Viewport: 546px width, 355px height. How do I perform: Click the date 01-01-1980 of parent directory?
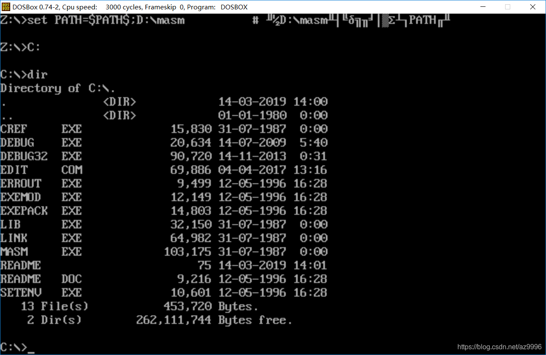[252, 115]
